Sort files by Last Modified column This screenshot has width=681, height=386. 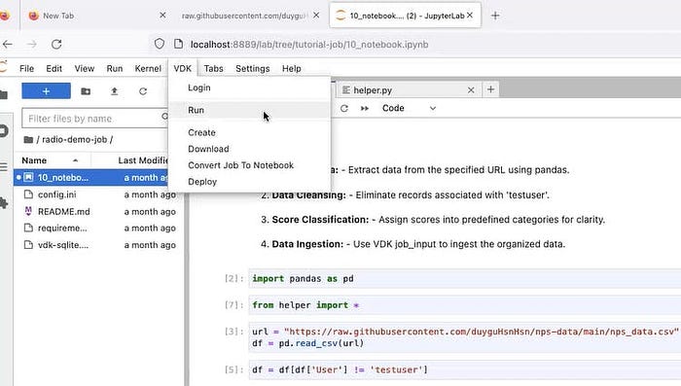click(142, 160)
